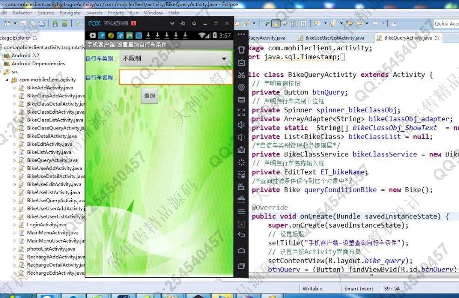Open the Nox toolbox case icon
The height and width of the screenshot is (298, 459).
241,200
